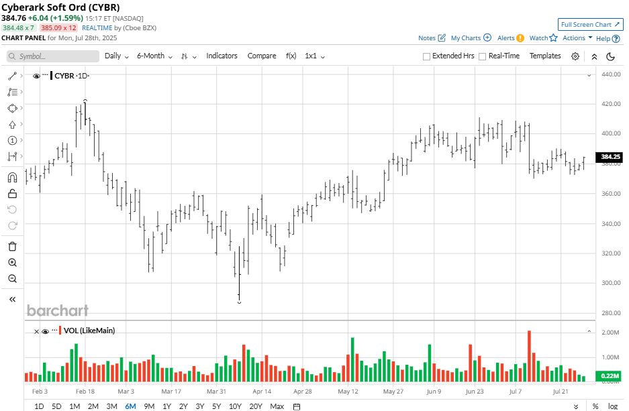Image resolution: width=629 pixels, height=411 pixels.
Task: Click the Full Screen Chart button
Action: pos(590,24)
